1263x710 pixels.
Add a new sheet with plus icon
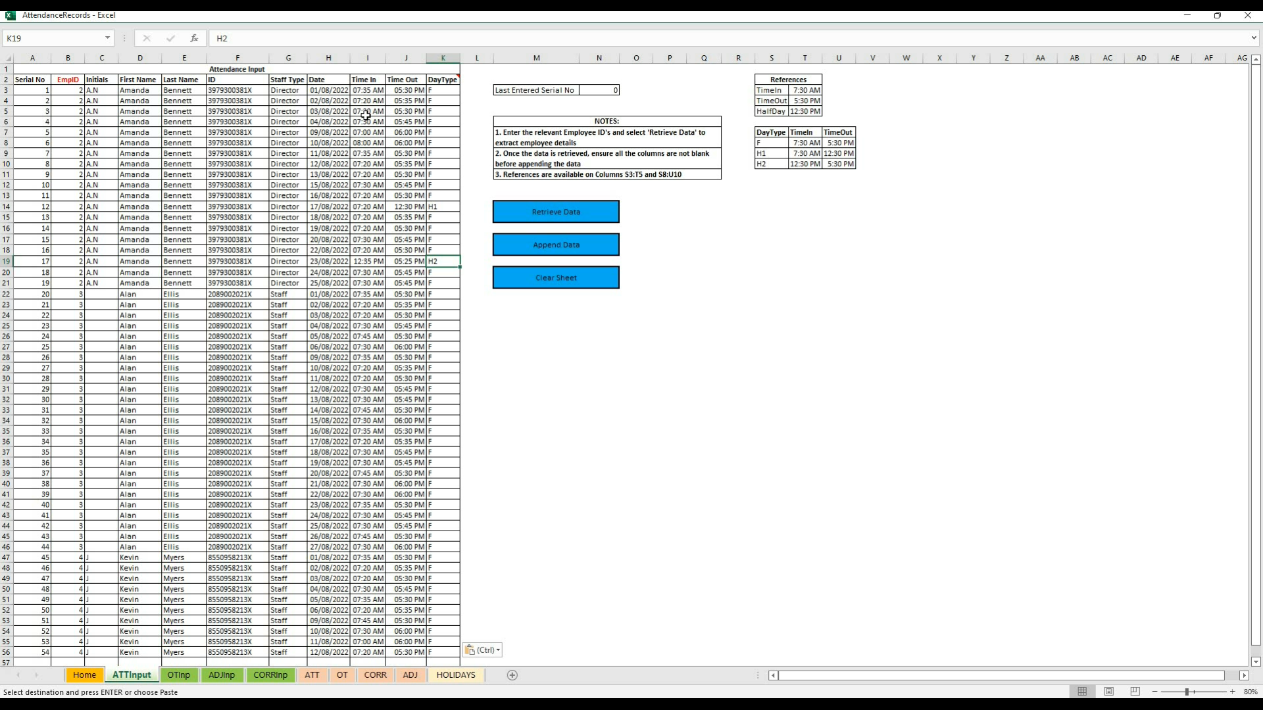pos(512,675)
